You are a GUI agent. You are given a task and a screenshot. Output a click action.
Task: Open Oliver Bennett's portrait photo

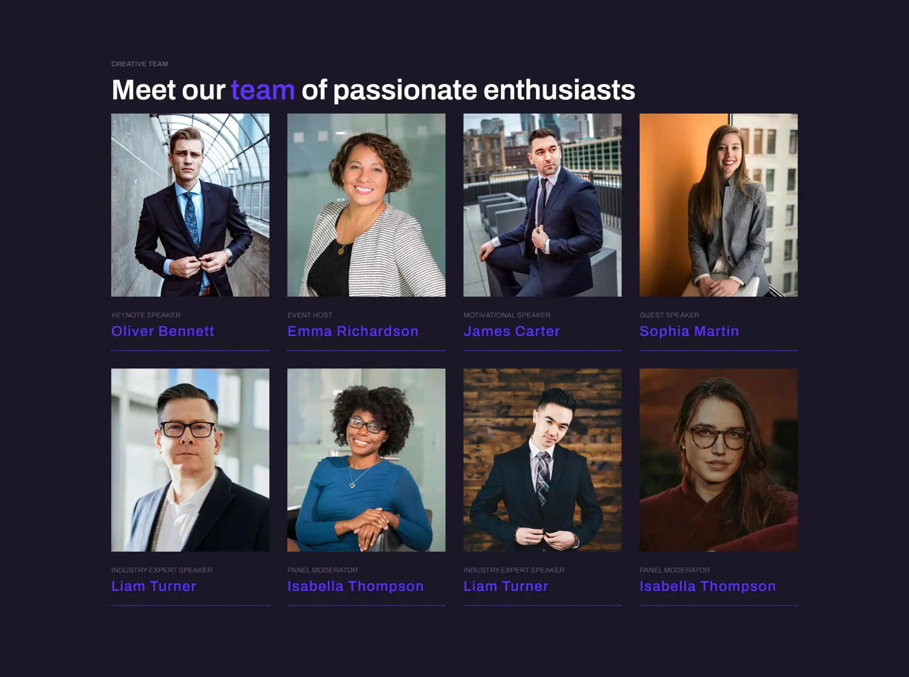click(x=190, y=205)
